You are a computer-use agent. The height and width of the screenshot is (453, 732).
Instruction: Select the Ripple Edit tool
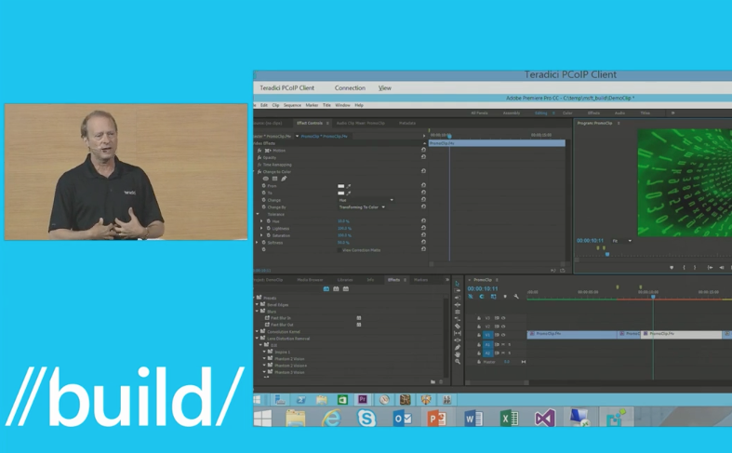tap(458, 298)
